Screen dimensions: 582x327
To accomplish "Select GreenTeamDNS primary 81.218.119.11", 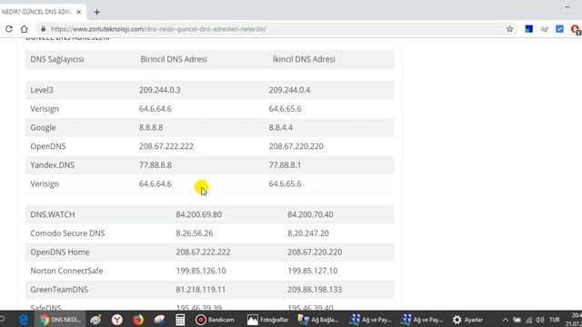I will coord(200,290).
